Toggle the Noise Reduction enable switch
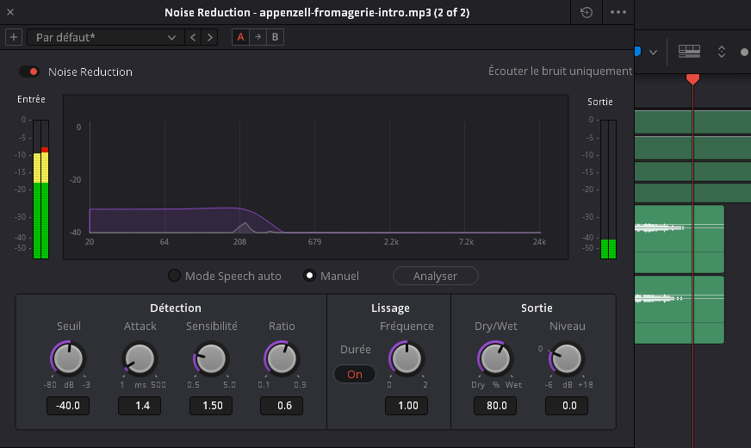Screen dimensions: 751x448 (28, 72)
